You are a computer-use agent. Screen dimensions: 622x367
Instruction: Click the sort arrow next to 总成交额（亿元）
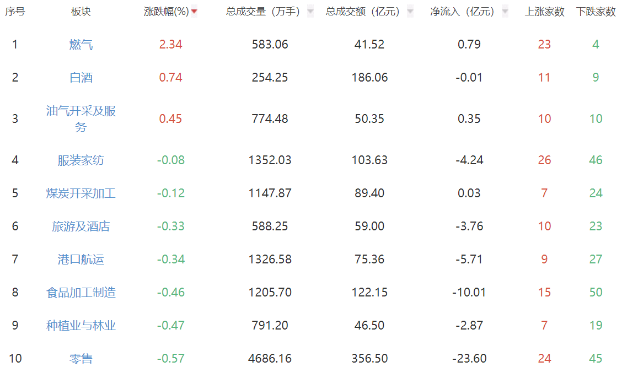pos(410,12)
